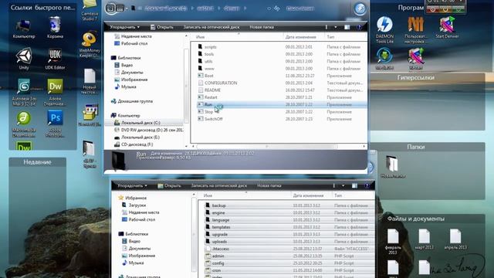This screenshot has height=278, width=494.
Task: Open the view options dropdown arrow in upper Explorer
Action: click(336, 28)
